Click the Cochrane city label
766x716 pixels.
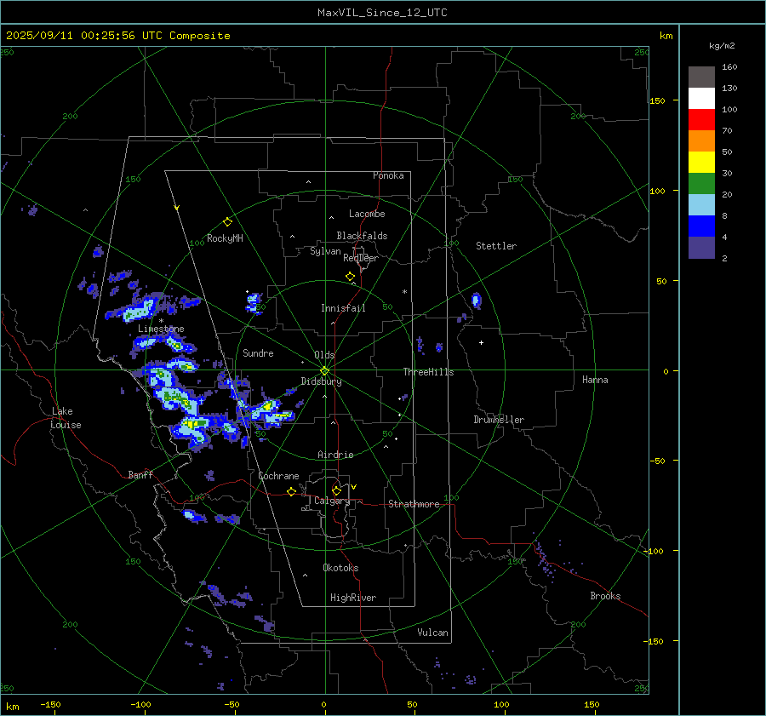(278, 476)
